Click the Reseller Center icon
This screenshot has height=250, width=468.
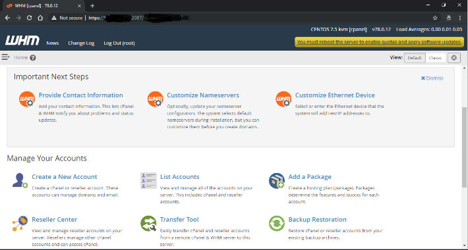[x=20, y=224]
